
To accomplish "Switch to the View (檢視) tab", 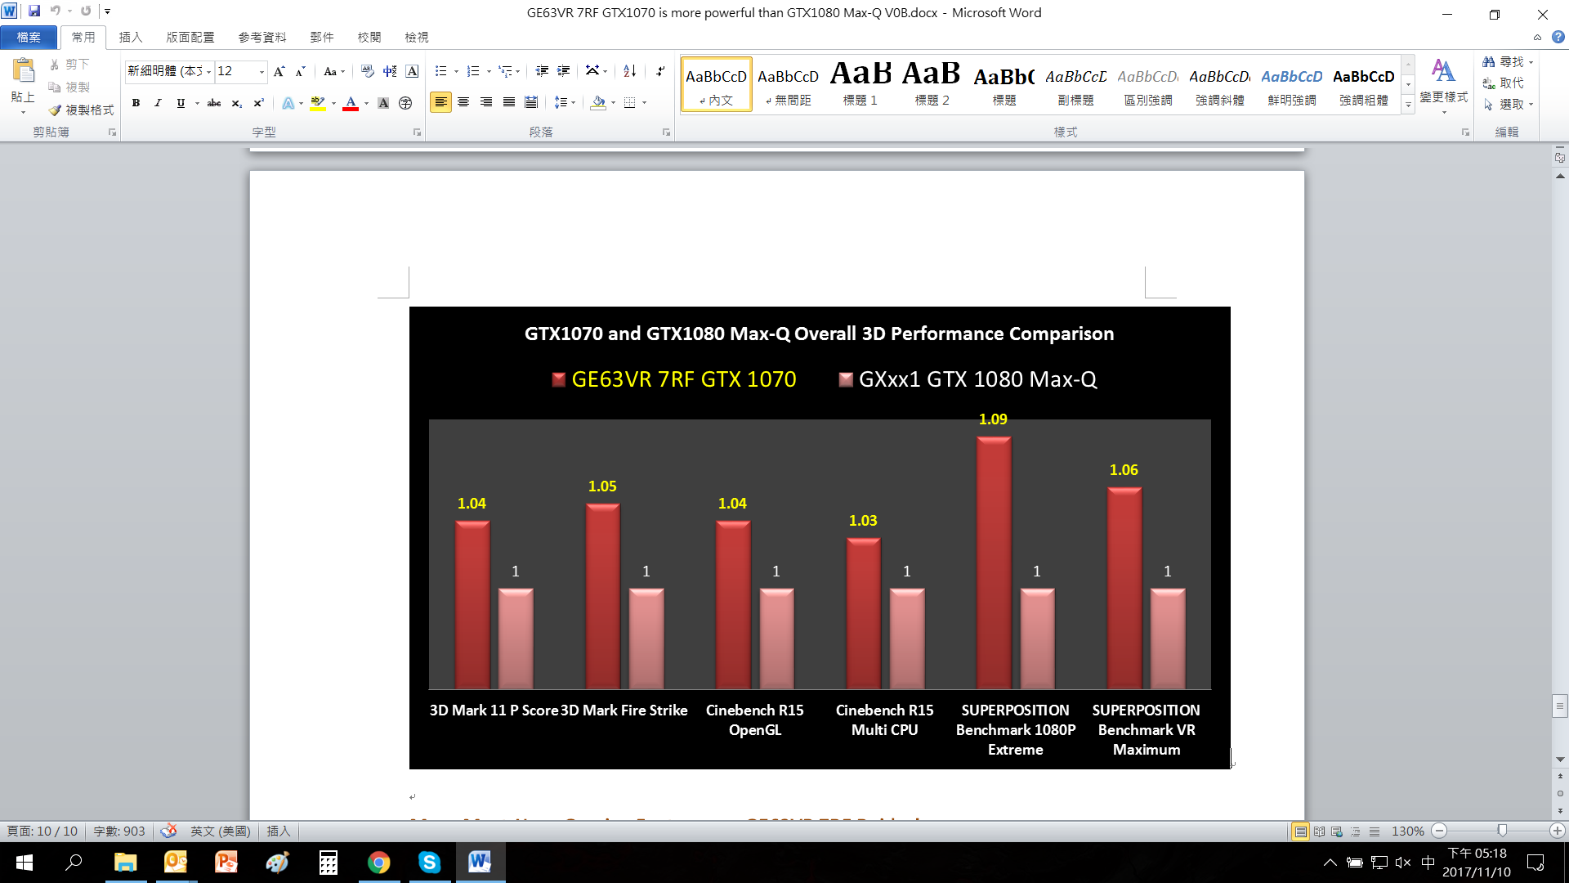I will point(416,37).
